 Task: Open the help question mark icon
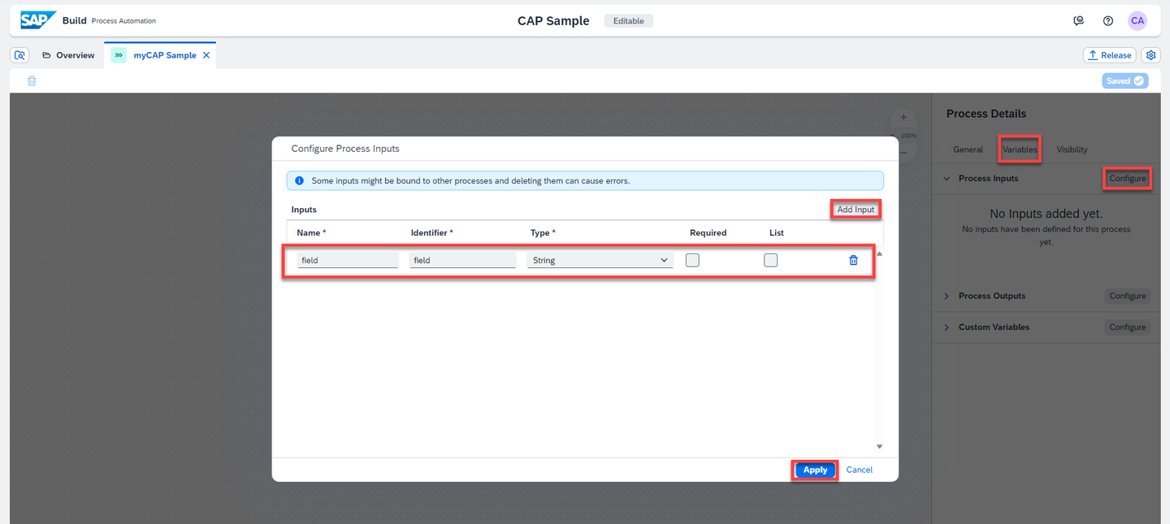1107,21
